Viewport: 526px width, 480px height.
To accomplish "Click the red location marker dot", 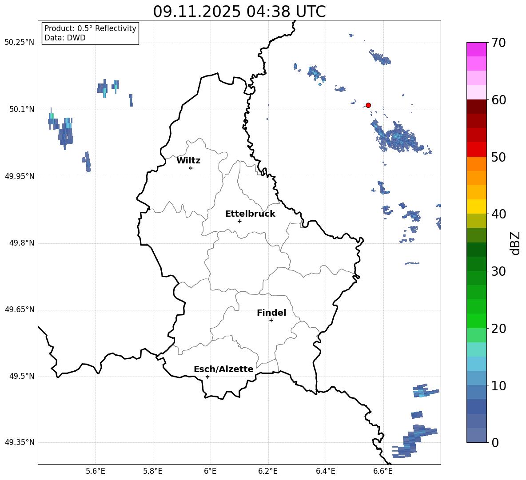I will point(368,105).
